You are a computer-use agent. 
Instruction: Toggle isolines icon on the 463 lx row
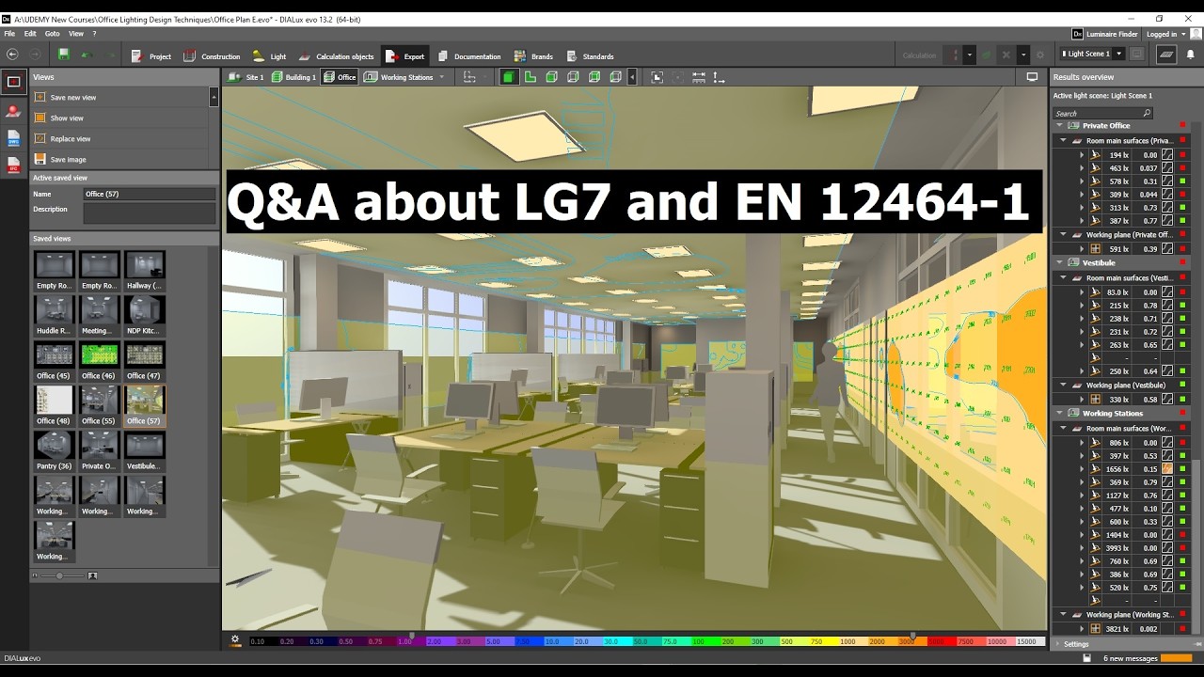coord(1167,167)
